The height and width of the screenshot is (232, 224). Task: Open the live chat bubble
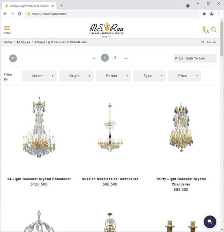pyautogui.click(x=210, y=222)
